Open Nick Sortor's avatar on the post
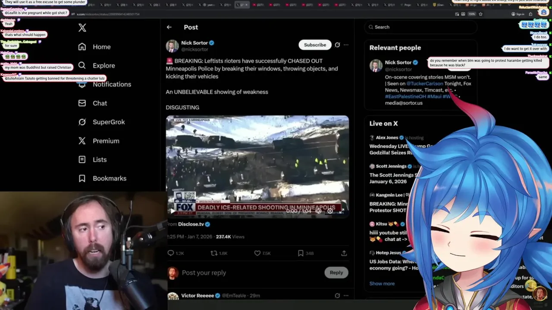This screenshot has width=552, height=310. 172,46
